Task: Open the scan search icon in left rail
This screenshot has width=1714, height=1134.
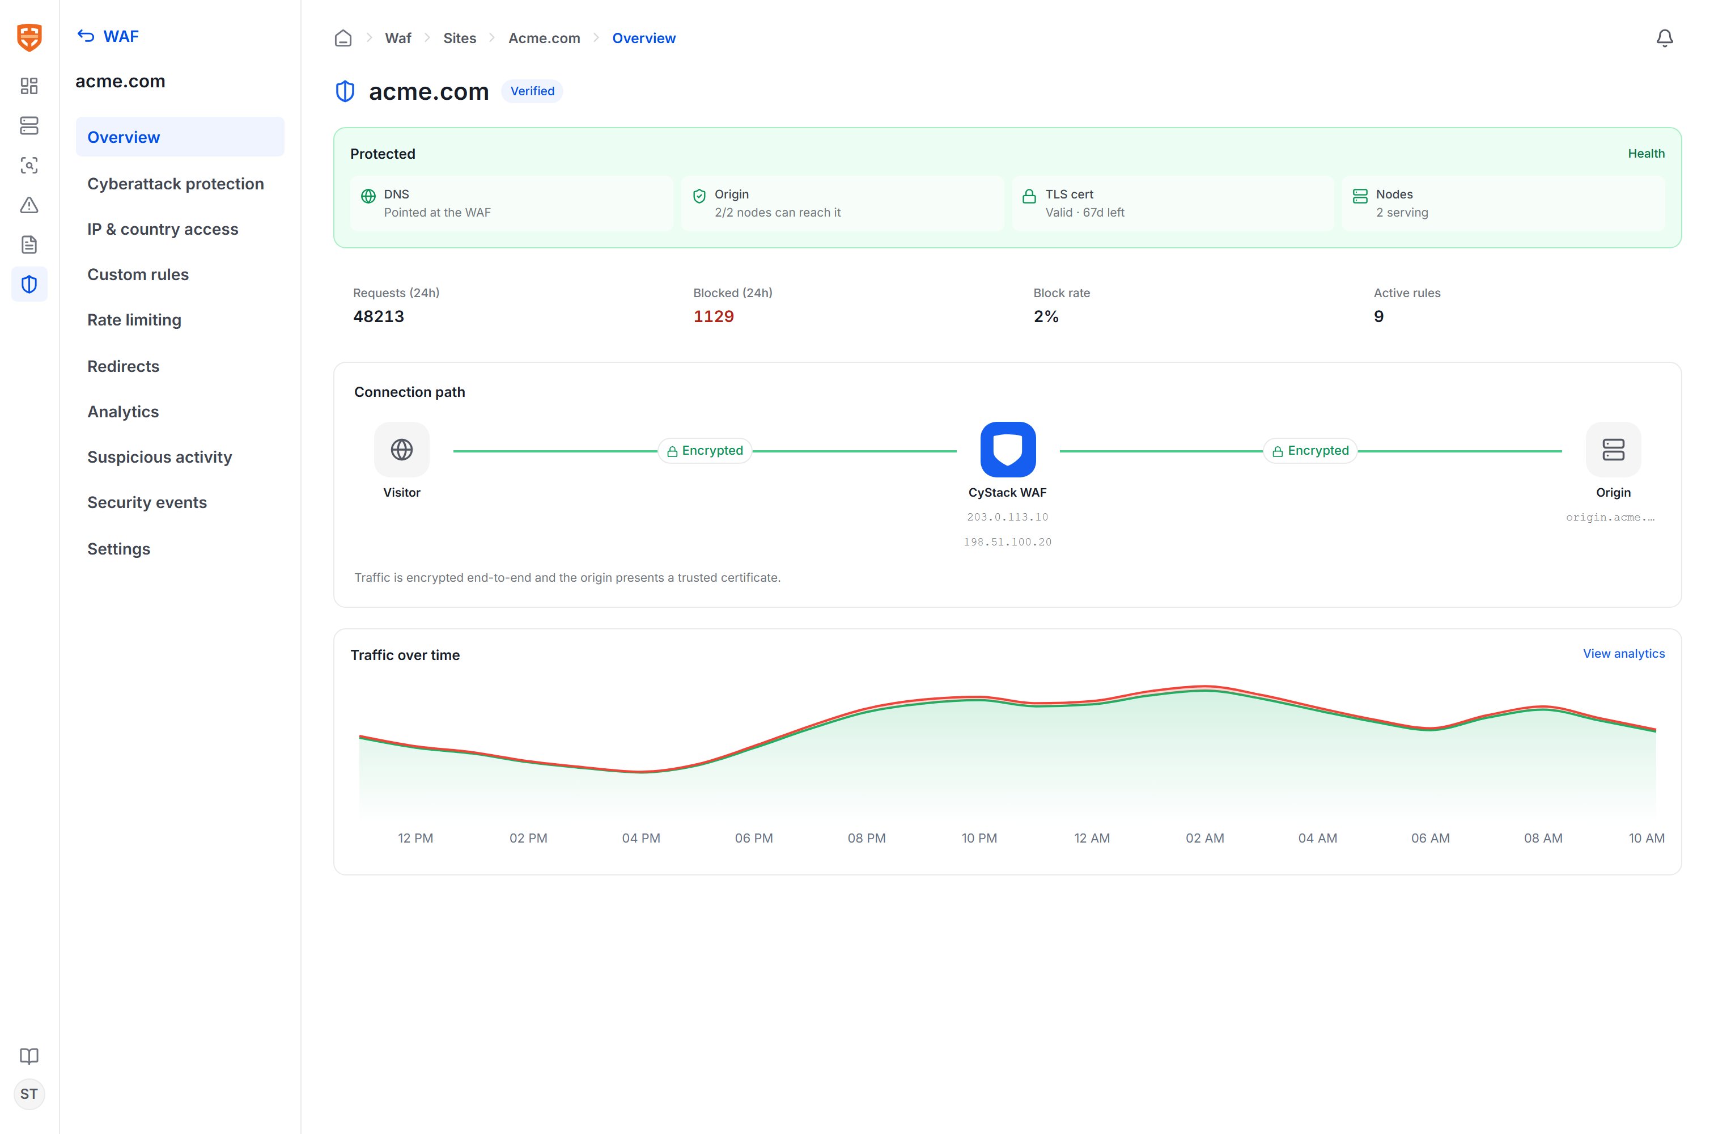Action: 29,166
